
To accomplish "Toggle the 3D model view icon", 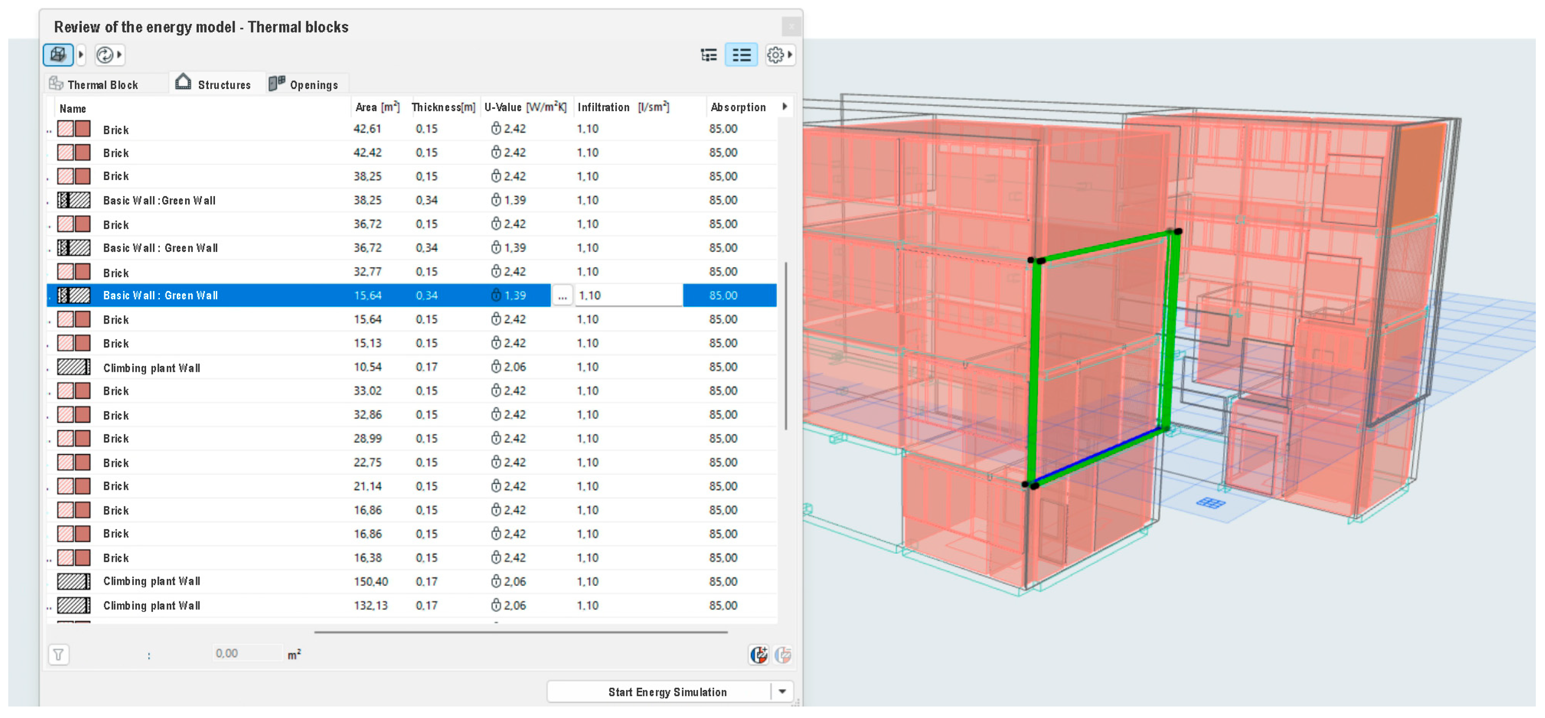I will [x=57, y=55].
